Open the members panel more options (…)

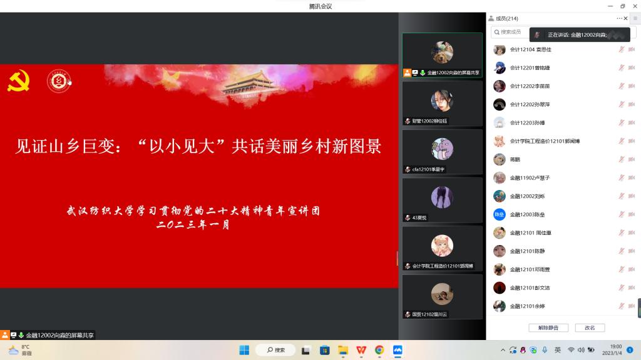click(619, 18)
